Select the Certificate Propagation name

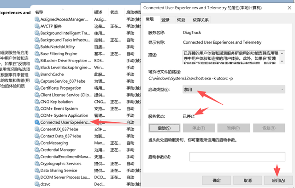(x=61, y=88)
